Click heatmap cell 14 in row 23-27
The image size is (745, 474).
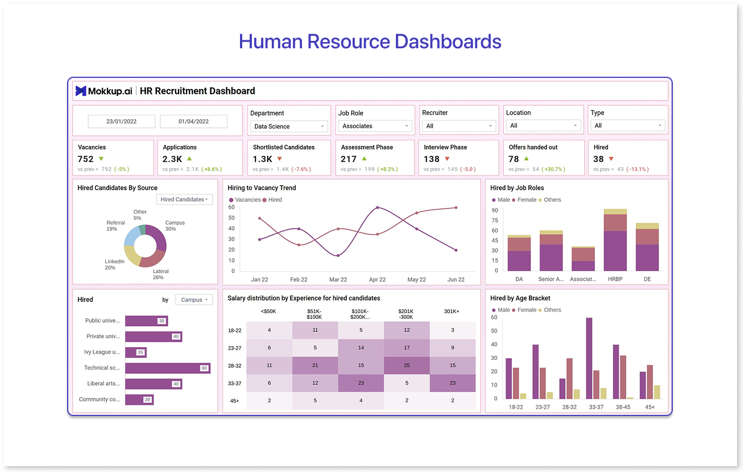pyautogui.click(x=361, y=348)
